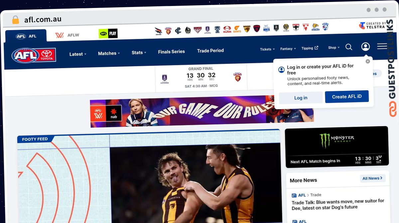Image resolution: width=399 pixels, height=223 pixels.
Task: Open the Gold Coast Suns logo
Action: click(x=227, y=29)
